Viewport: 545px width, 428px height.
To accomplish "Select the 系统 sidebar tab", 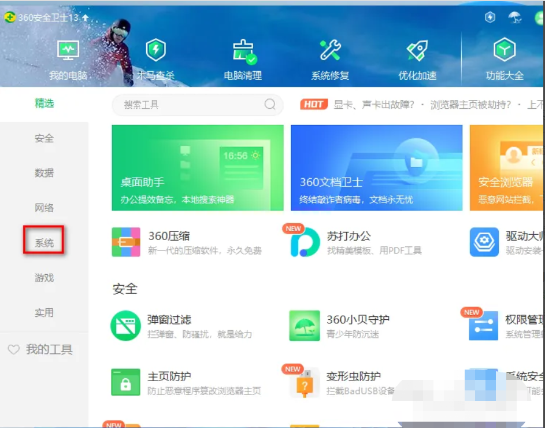I will pos(44,243).
